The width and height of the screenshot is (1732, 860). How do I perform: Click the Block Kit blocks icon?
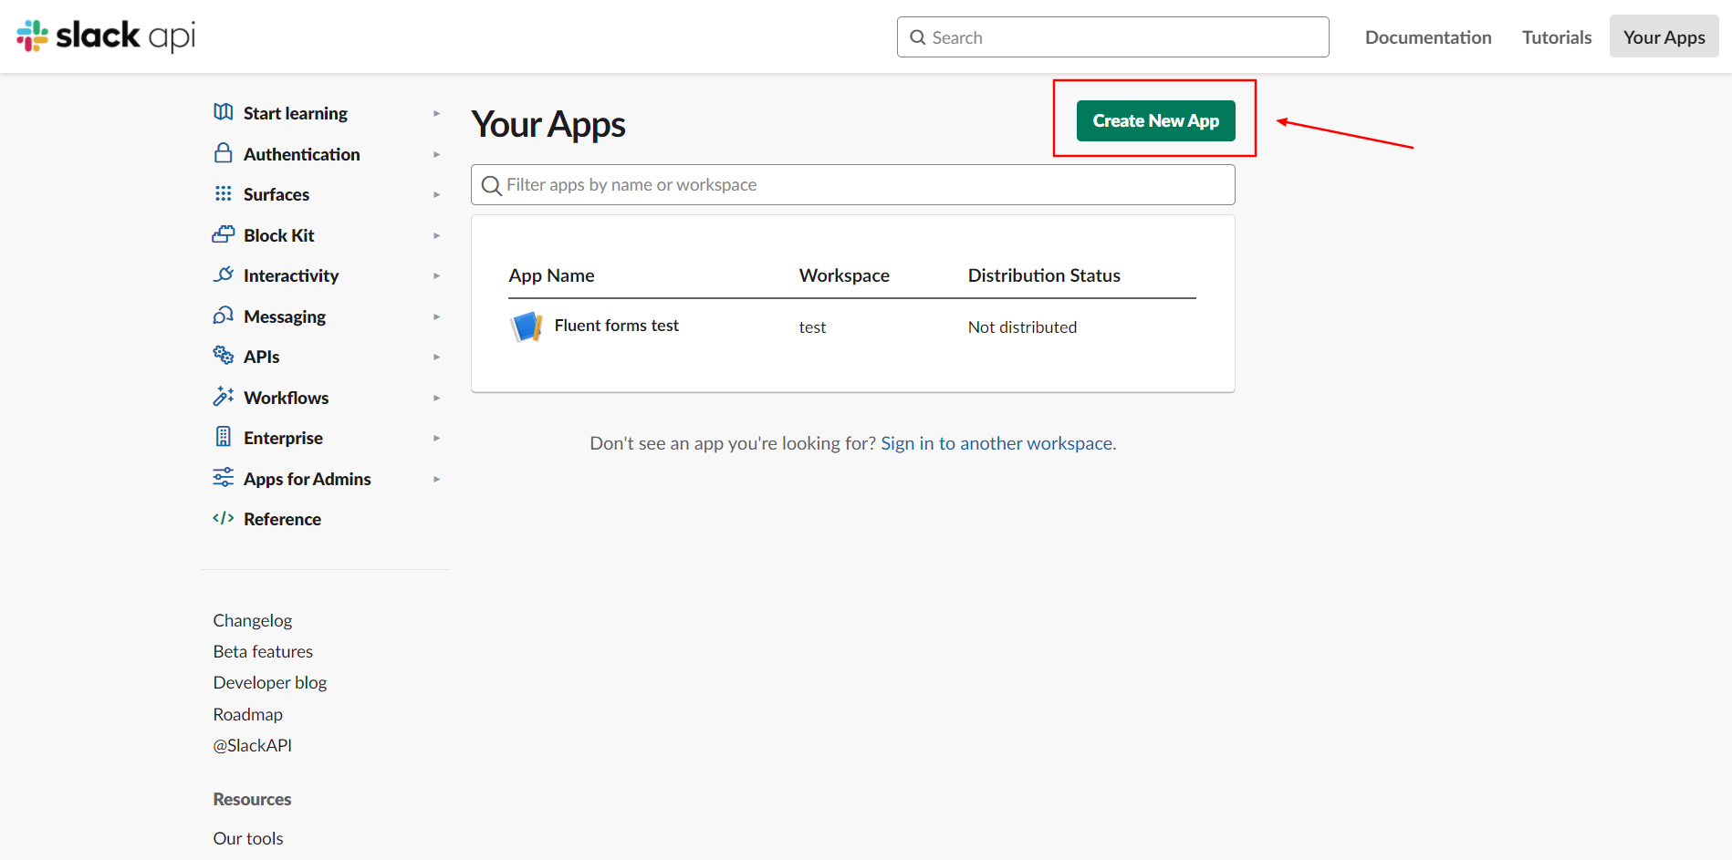click(x=223, y=234)
